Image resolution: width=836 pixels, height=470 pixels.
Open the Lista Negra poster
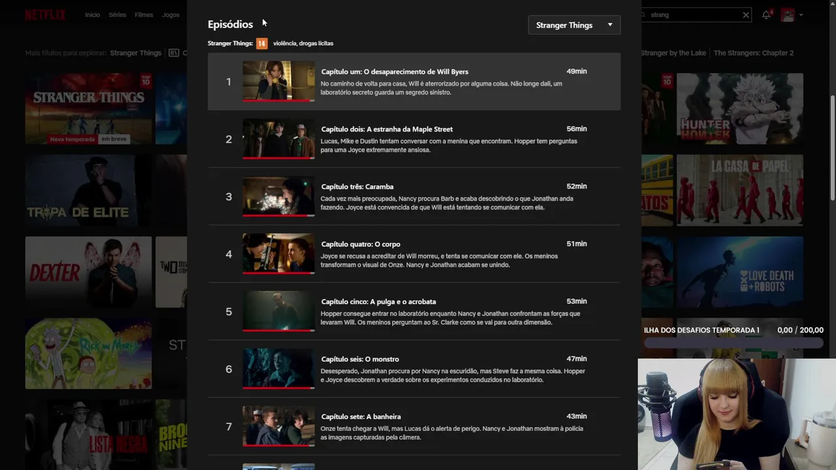[x=88, y=435]
